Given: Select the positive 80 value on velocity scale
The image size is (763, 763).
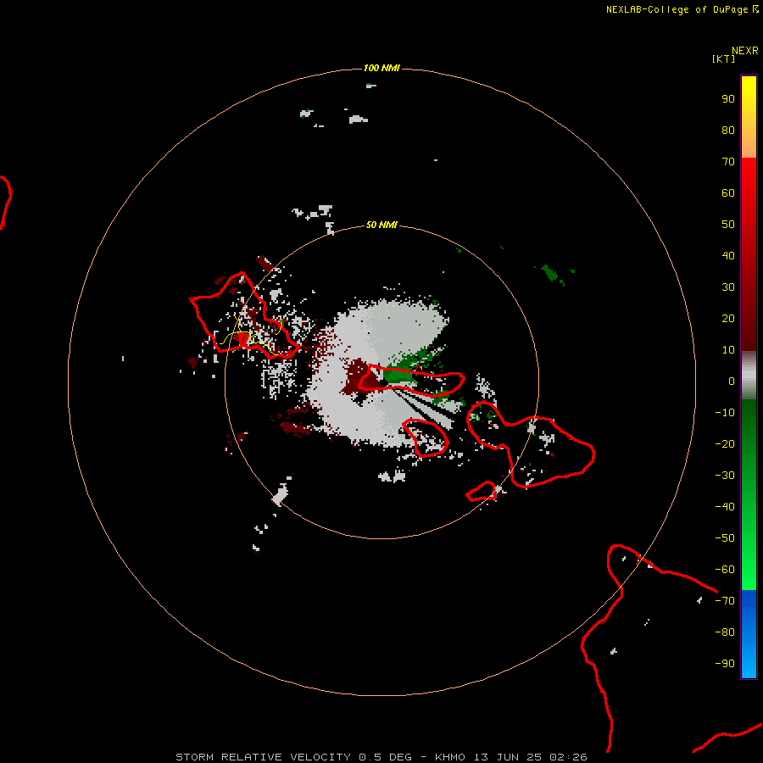Looking at the screenshot, I should point(728,130).
